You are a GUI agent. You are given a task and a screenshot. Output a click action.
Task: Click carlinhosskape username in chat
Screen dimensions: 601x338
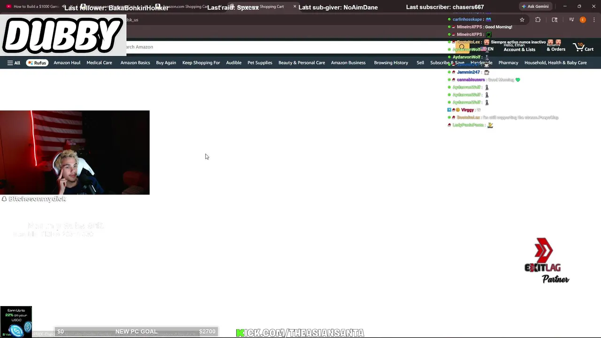pos(467,19)
